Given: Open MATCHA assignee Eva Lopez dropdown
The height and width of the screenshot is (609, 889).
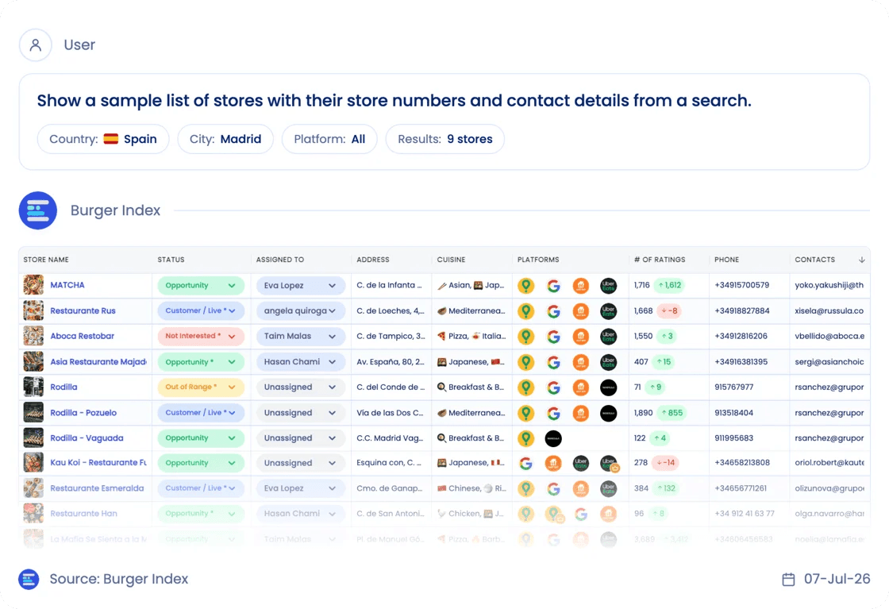Looking at the screenshot, I should (301, 285).
